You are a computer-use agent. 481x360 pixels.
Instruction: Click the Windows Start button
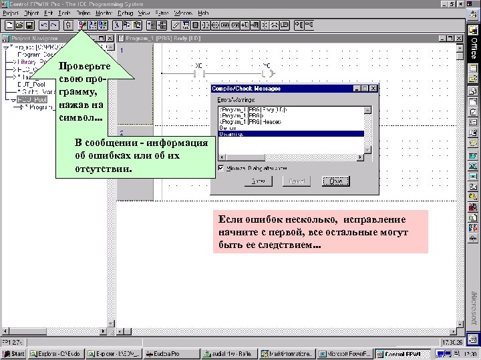13,354
